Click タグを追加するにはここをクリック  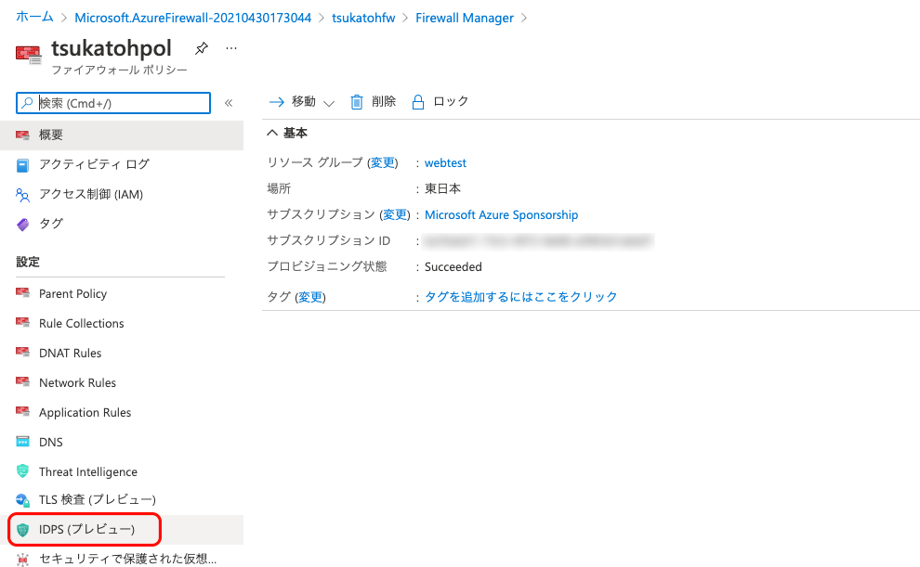coord(520,296)
